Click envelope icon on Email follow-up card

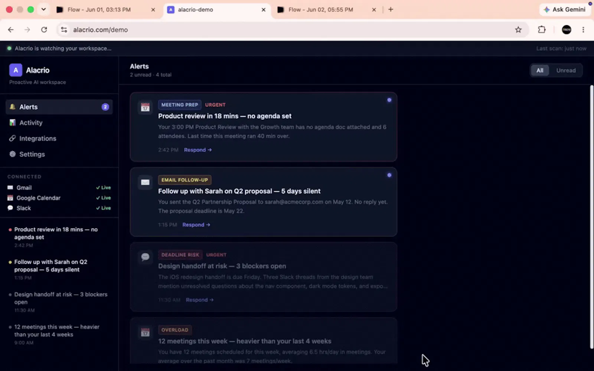[145, 182]
